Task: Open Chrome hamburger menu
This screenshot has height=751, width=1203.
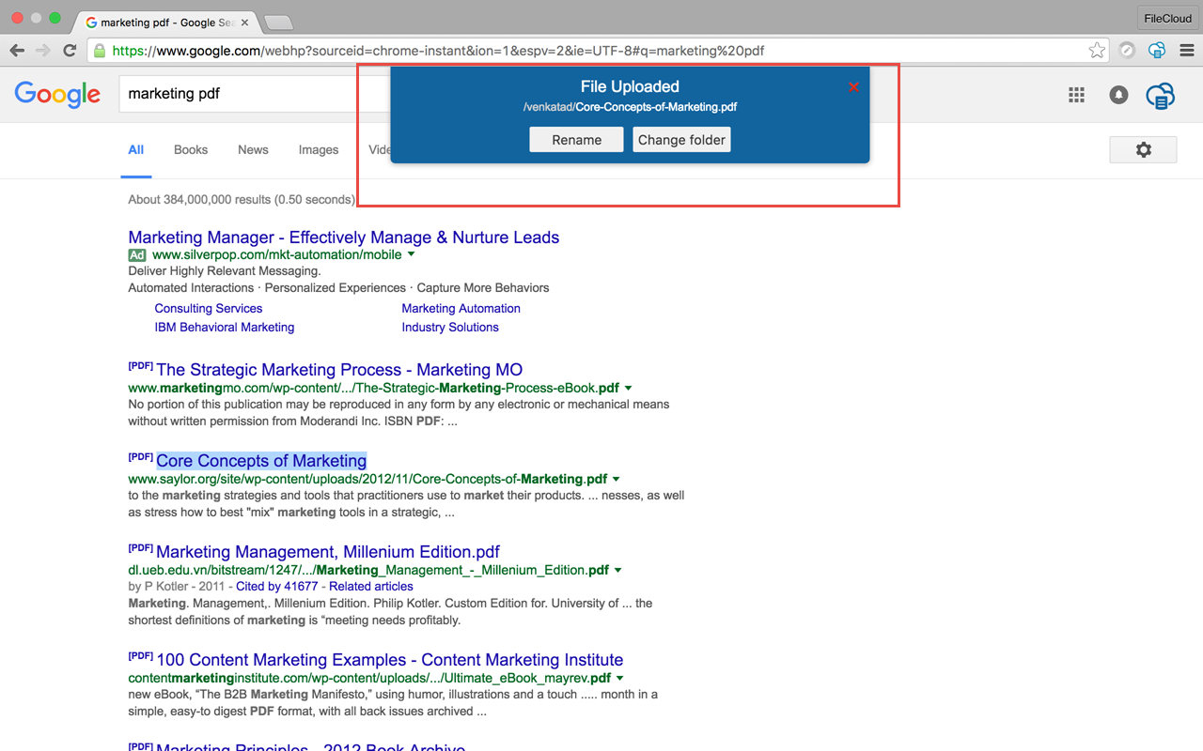Action: (1186, 51)
